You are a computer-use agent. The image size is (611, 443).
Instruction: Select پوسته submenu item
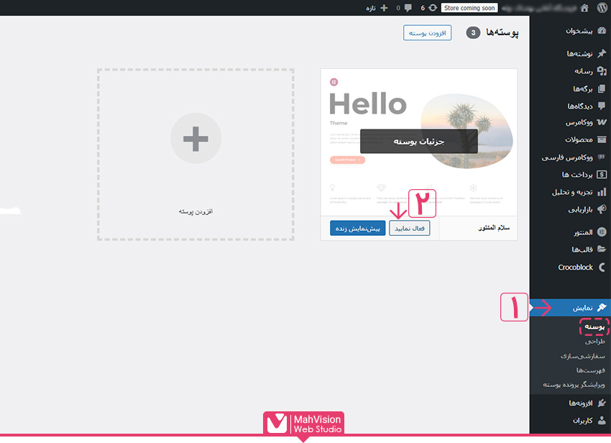click(x=593, y=327)
